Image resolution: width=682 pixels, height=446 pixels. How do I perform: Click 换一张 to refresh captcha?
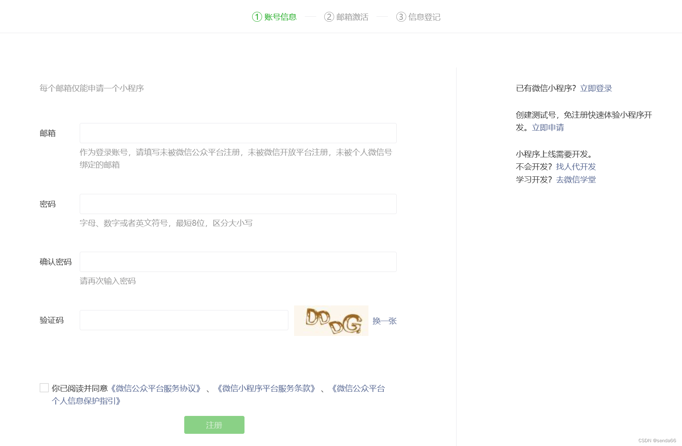coord(384,321)
